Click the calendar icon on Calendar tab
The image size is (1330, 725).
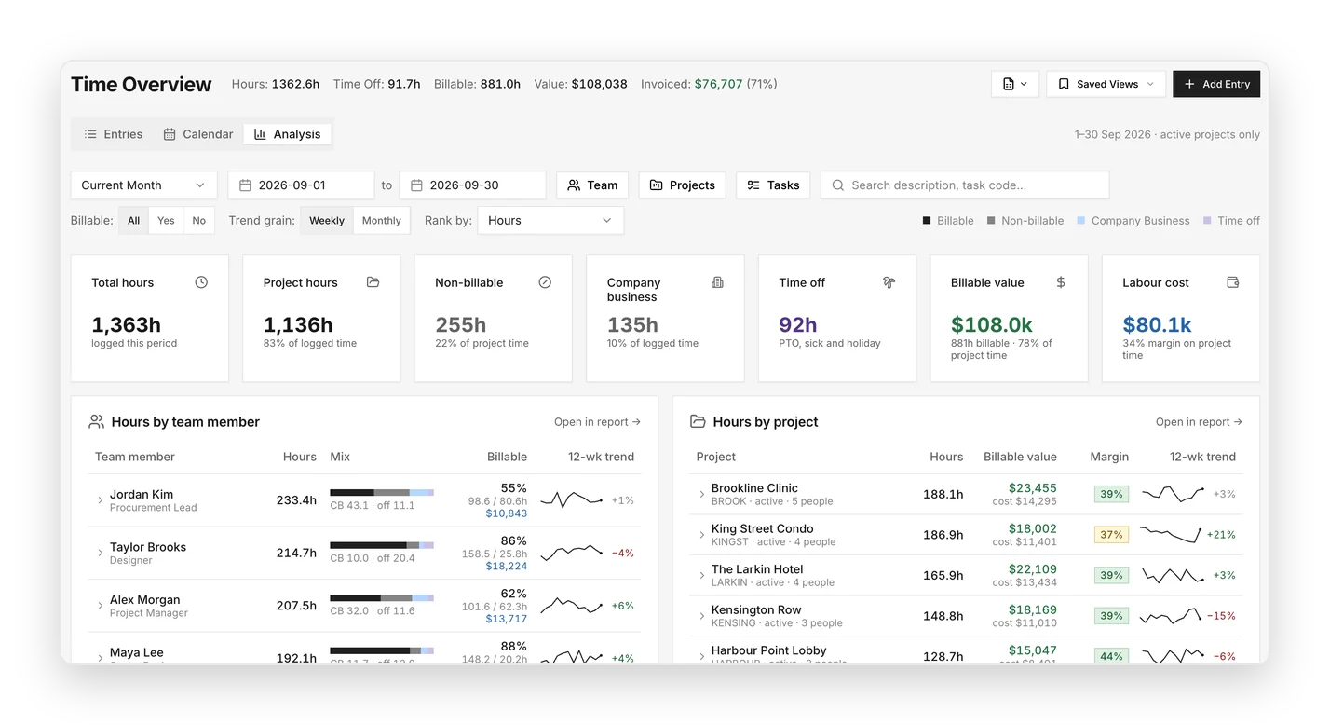[x=170, y=134]
